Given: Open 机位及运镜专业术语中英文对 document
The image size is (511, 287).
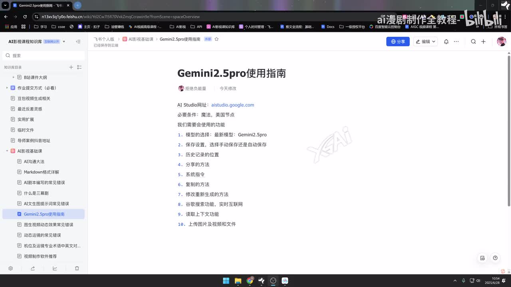Looking at the screenshot, I should point(52,246).
